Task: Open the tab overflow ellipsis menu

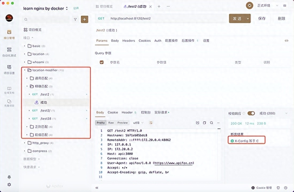Action: 168,6
